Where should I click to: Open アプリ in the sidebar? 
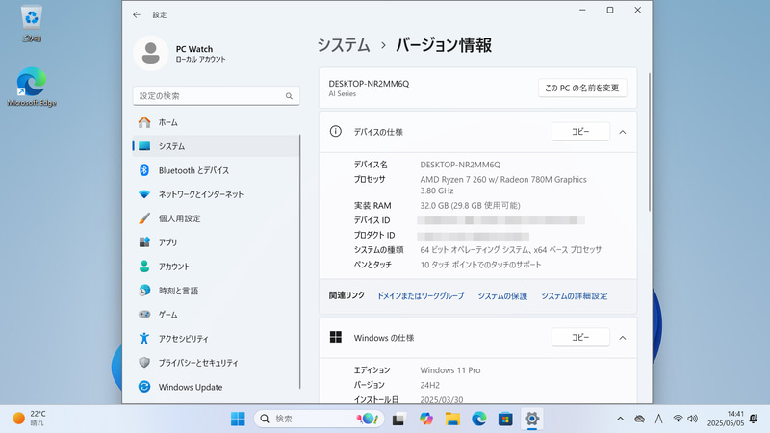(x=216, y=242)
